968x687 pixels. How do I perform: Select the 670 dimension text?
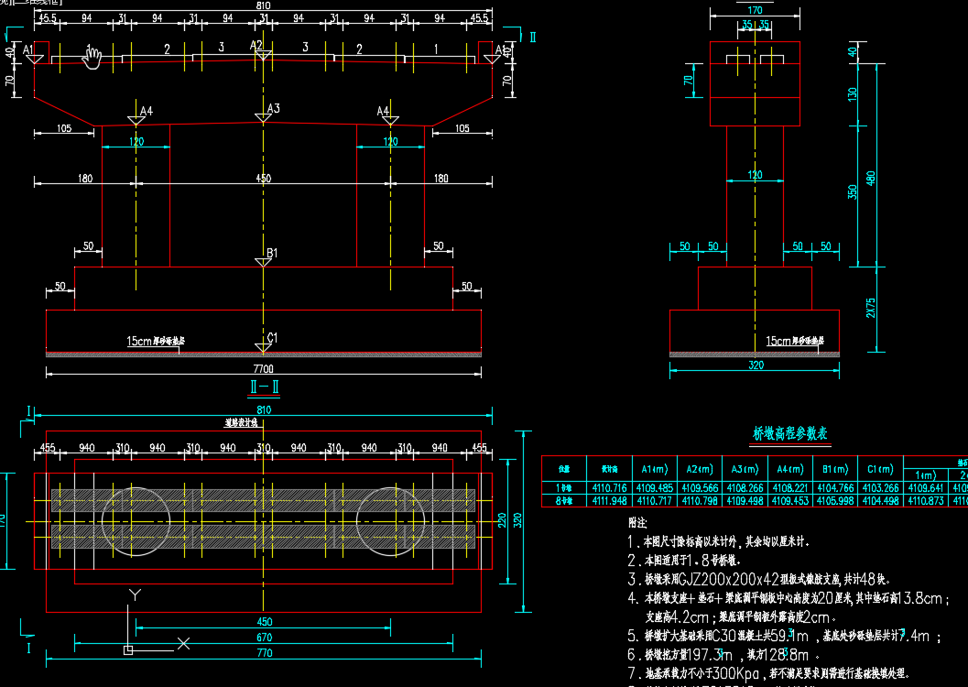tap(265, 637)
